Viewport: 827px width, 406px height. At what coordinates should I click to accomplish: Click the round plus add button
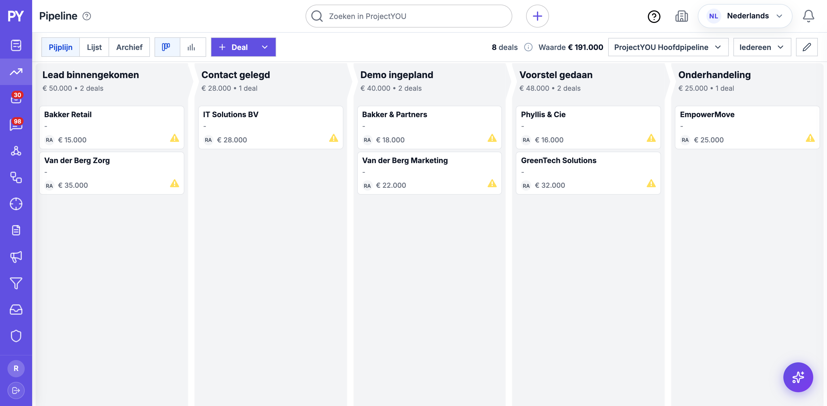pyautogui.click(x=537, y=16)
